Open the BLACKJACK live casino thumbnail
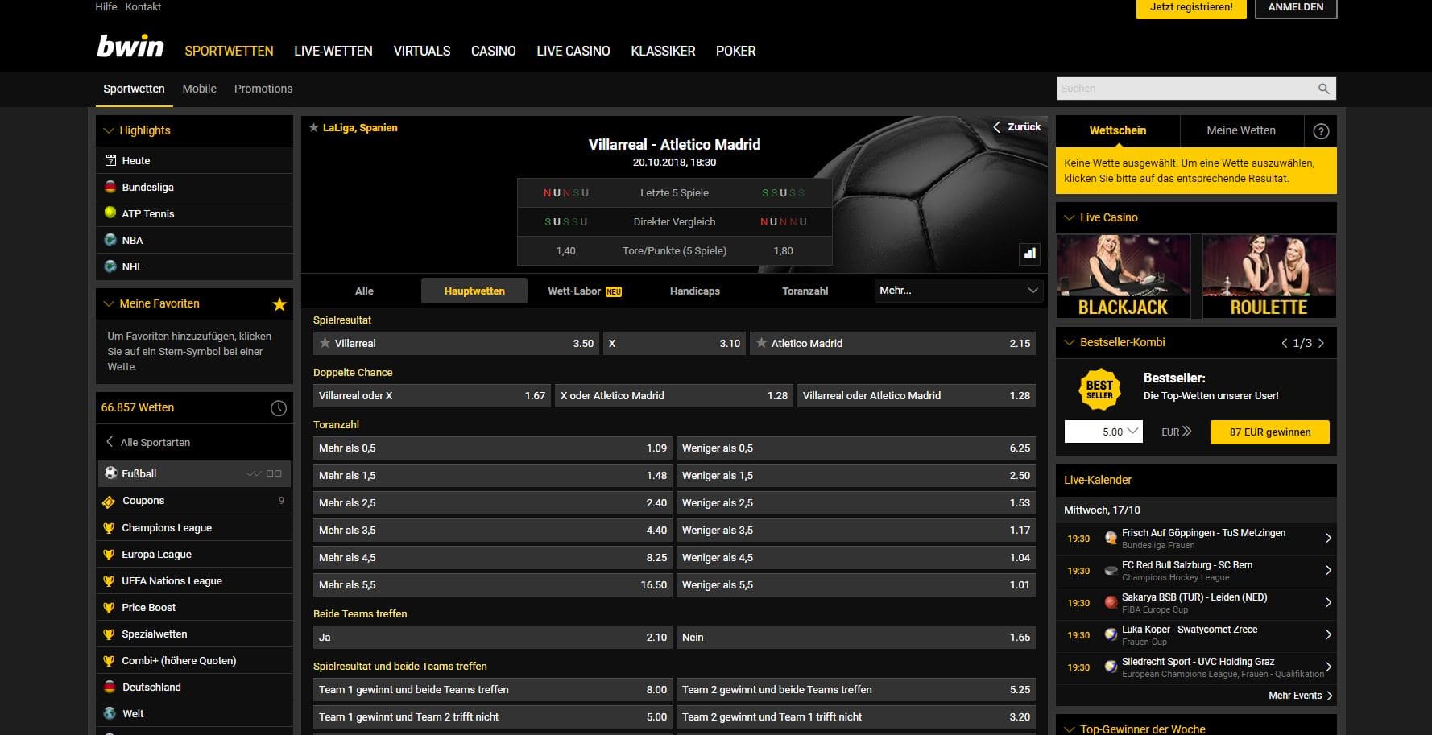This screenshot has height=735, width=1432. coord(1124,276)
